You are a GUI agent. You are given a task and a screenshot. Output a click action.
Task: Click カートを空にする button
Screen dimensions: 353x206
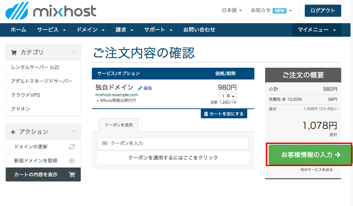[224, 114]
